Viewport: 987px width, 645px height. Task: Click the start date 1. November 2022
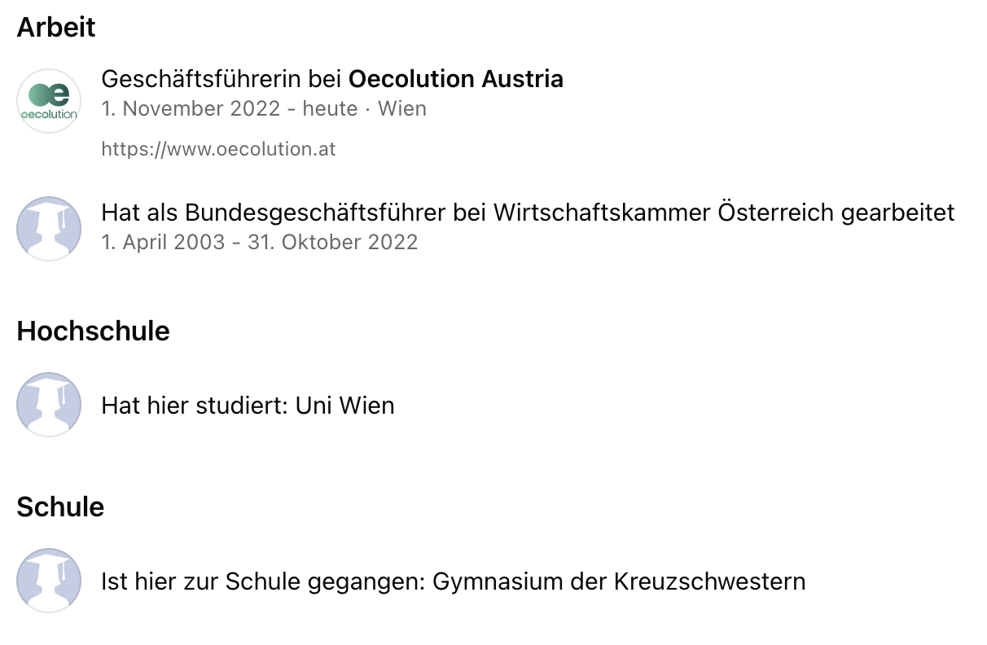pyautogui.click(x=191, y=108)
